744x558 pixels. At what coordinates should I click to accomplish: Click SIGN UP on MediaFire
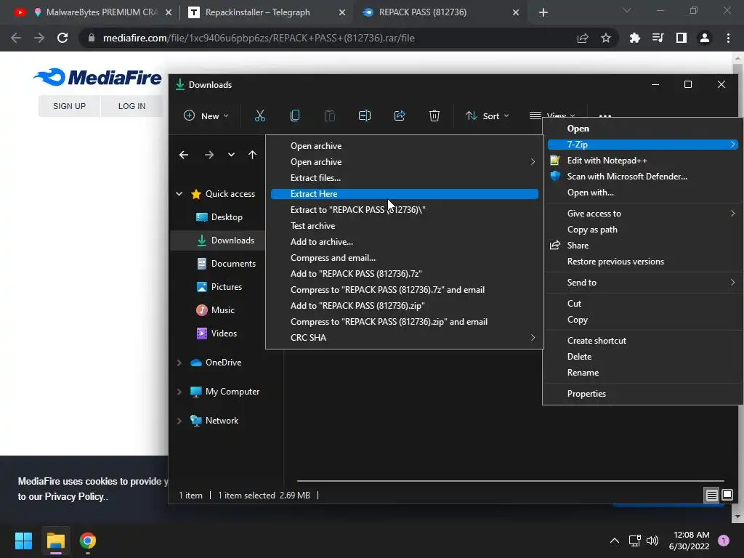(x=69, y=106)
